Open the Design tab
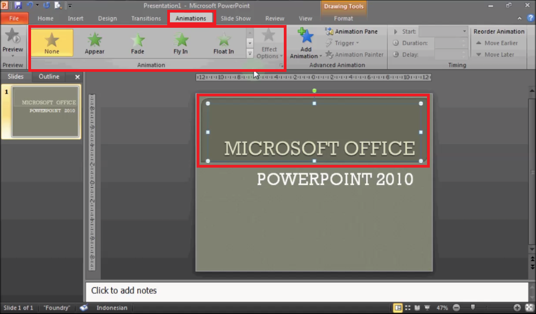The height and width of the screenshot is (314, 536). (x=107, y=19)
